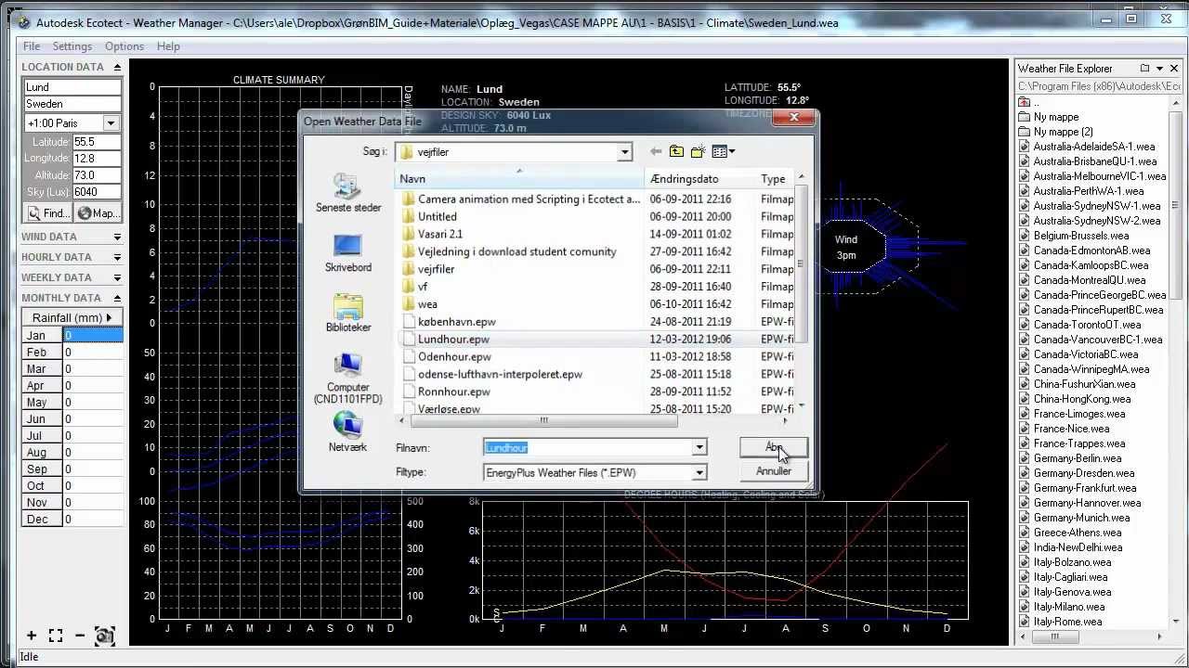Select Computer (CND1101FPD) in the places bar

pyautogui.click(x=347, y=378)
